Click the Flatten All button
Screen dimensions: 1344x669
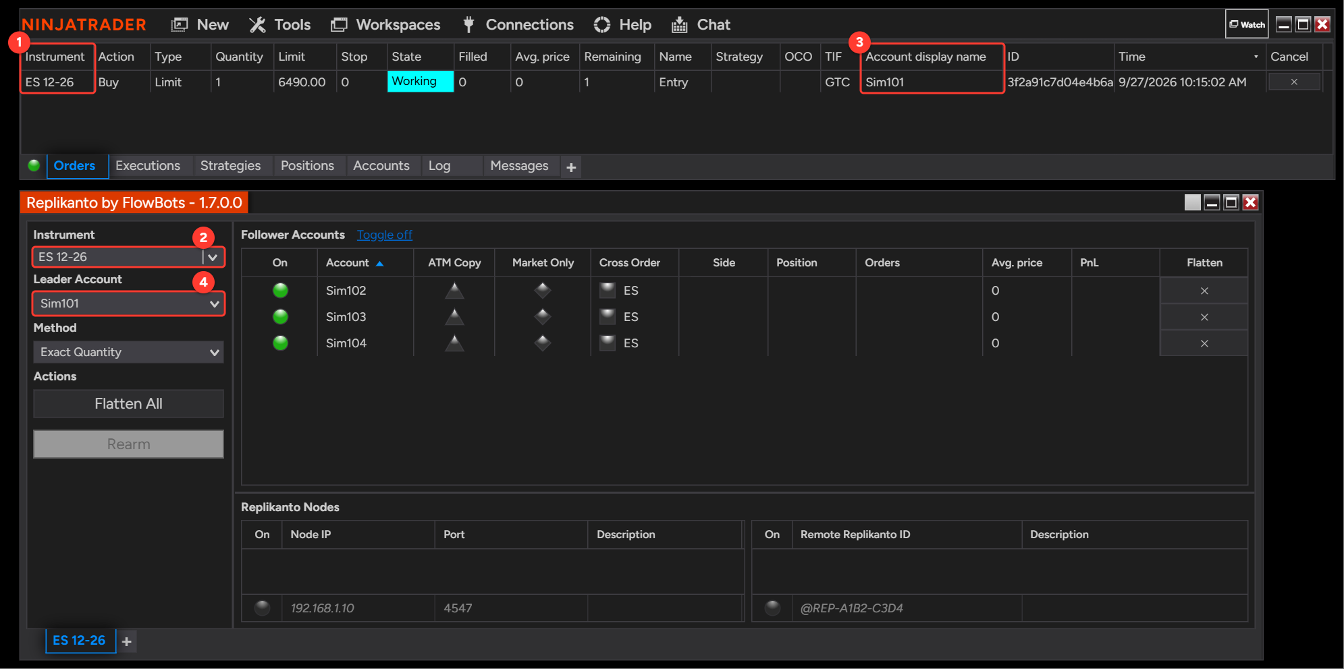(x=128, y=404)
